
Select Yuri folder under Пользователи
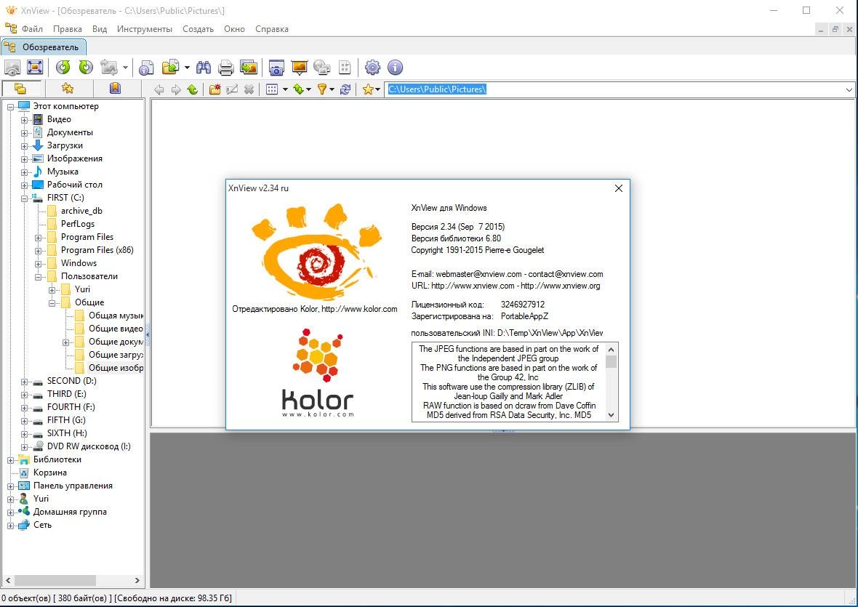click(x=83, y=289)
